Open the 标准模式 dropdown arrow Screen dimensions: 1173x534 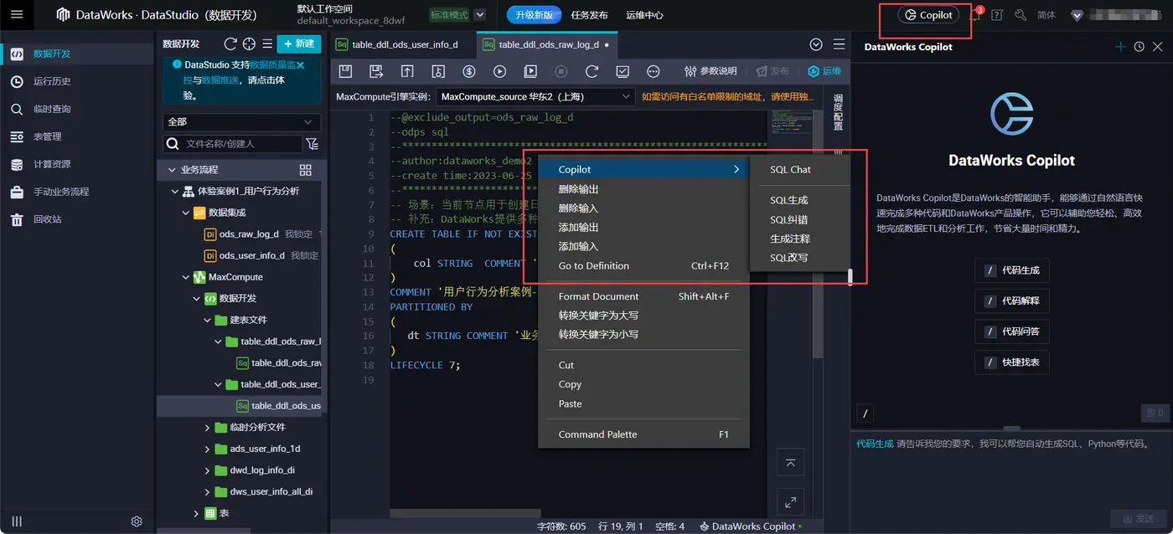[479, 15]
